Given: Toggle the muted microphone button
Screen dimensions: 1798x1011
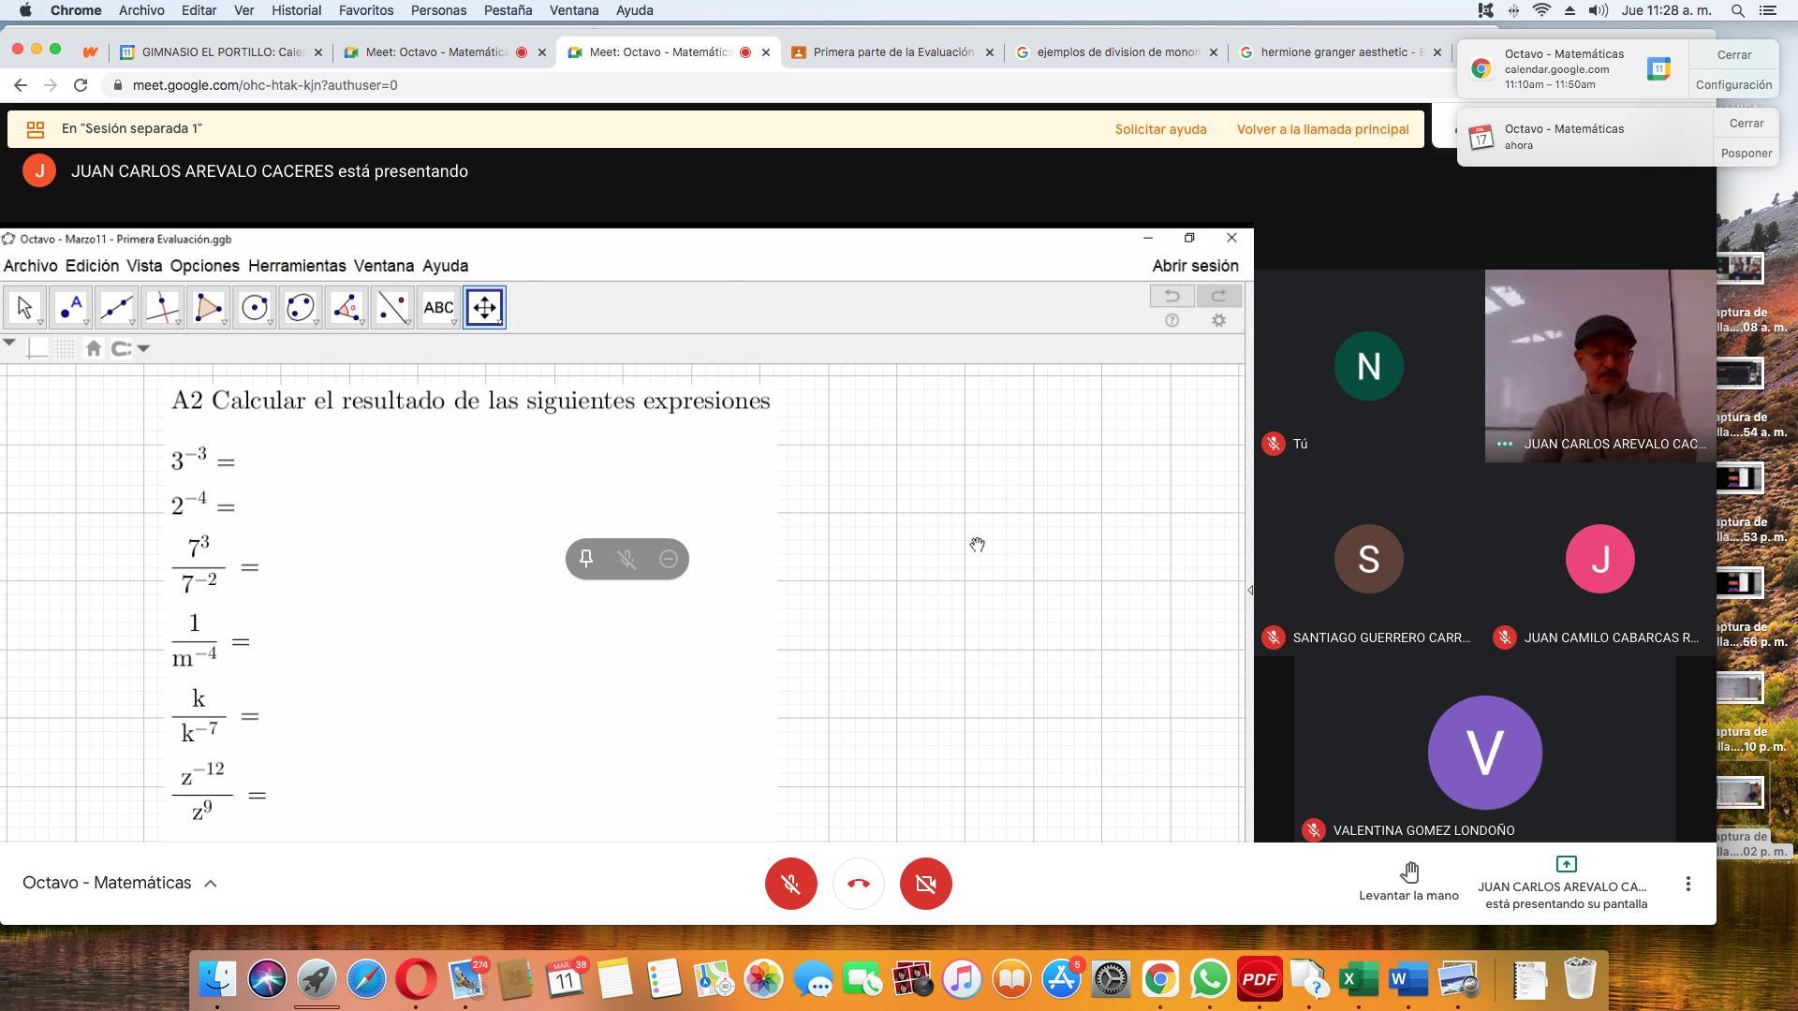Looking at the screenshot, I should (790, 884).
